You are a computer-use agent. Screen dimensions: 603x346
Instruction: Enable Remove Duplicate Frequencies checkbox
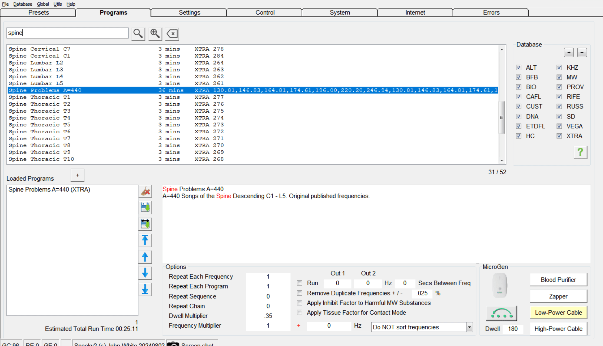click(x=300, y=293)
